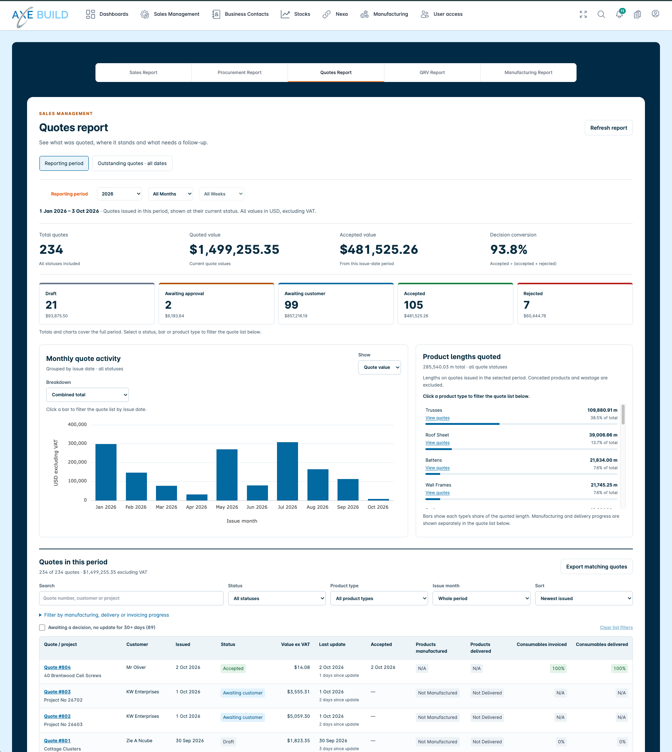Switch to the Manufacturing Report tab
The height and width of the screenshot is (752, 672).
[x=528, y=73]
